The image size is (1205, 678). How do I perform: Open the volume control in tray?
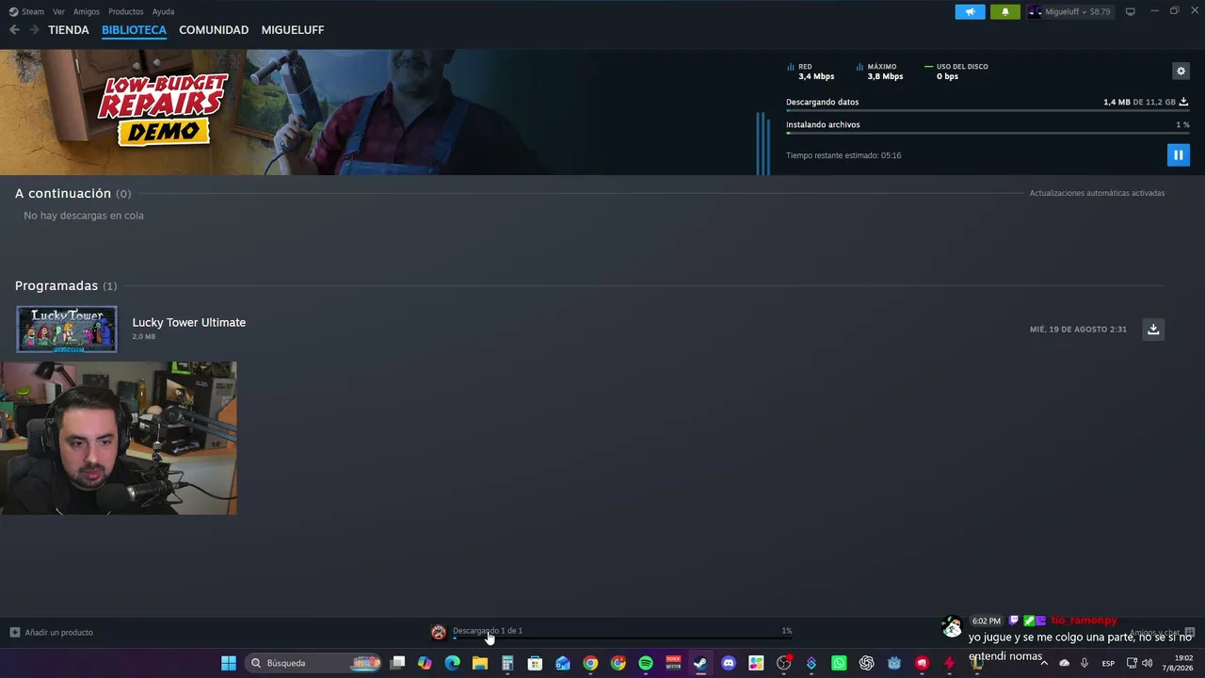pos(1147,663)
